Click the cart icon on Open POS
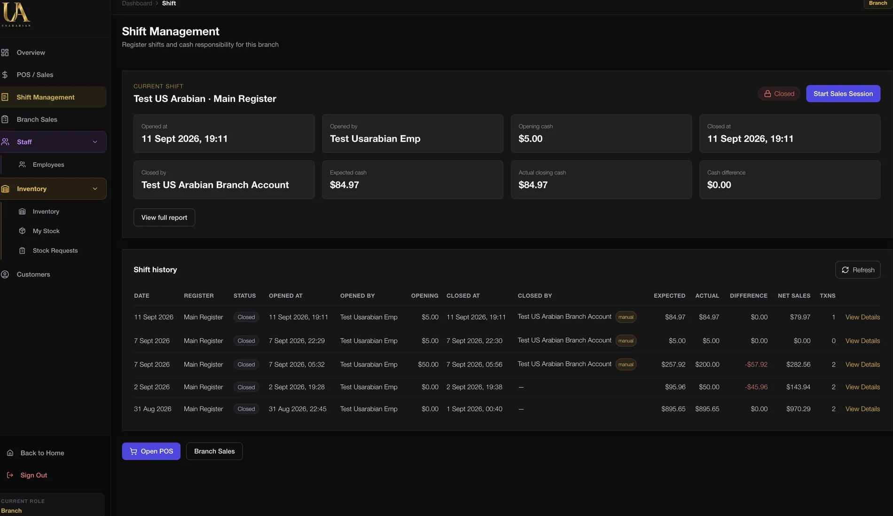The width and height of the screenshot is (893, 516). point(133,451)
